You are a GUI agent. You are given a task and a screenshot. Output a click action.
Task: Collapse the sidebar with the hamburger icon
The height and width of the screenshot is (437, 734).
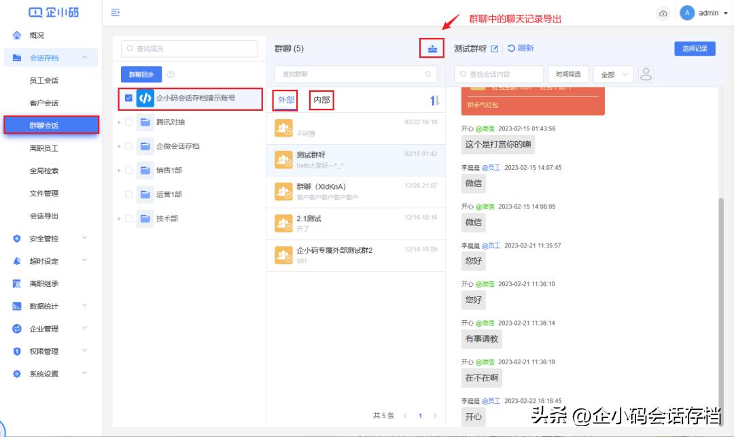pos(115,12)
